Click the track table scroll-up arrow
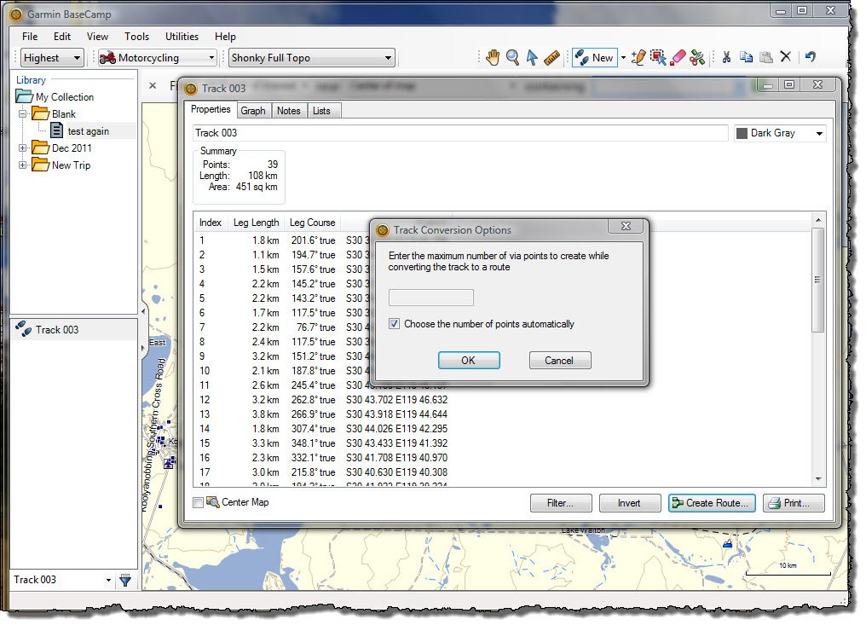The height and width of the screenshot is (625, 866). [818, 221]
